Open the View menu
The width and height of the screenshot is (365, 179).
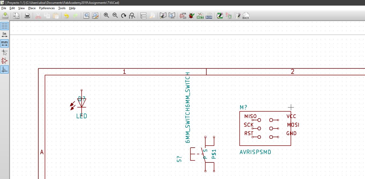click(x=21, y=8)
